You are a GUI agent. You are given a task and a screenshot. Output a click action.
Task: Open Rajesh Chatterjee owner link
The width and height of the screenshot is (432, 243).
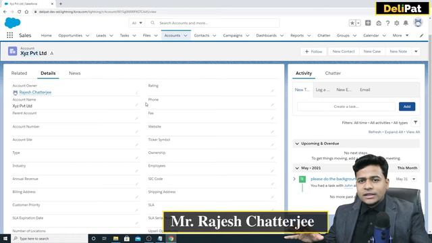35,92
